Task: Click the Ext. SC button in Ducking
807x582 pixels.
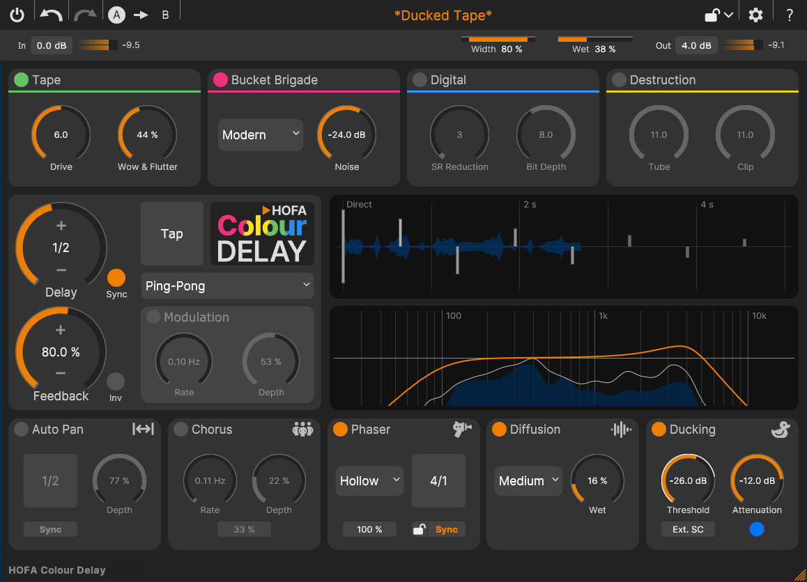Action: (688, 529)
